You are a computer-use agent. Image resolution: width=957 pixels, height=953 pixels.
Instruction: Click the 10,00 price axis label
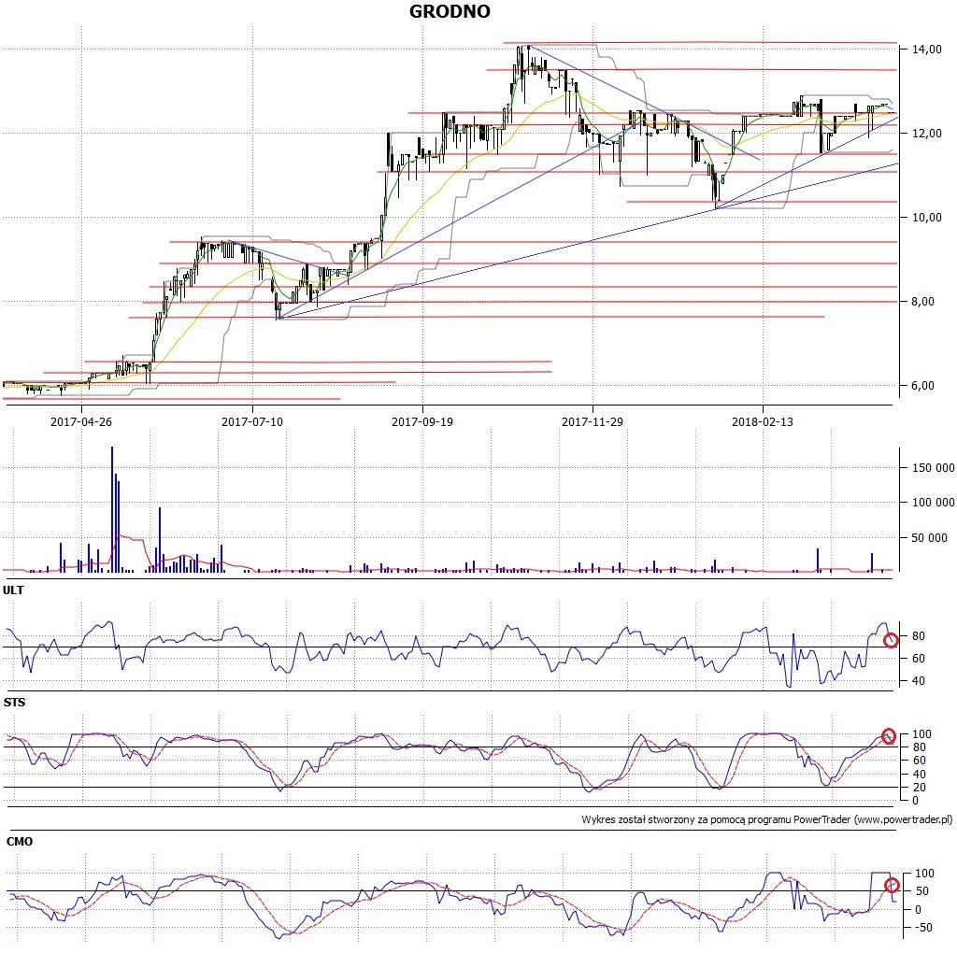(926, 217)
